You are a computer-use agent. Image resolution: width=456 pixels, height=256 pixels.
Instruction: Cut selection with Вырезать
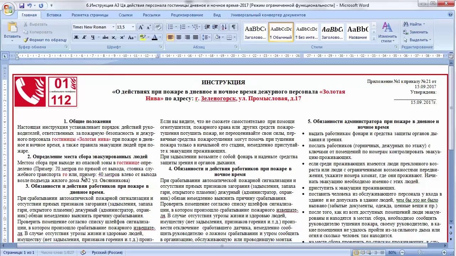pyautogui.click(x=35, y=24)
